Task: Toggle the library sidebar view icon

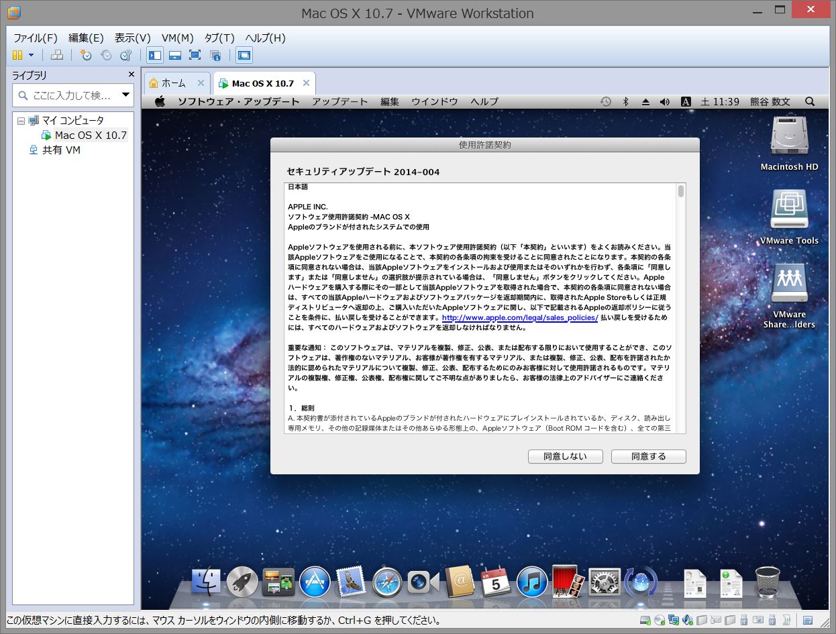Action: pos(155,55)
